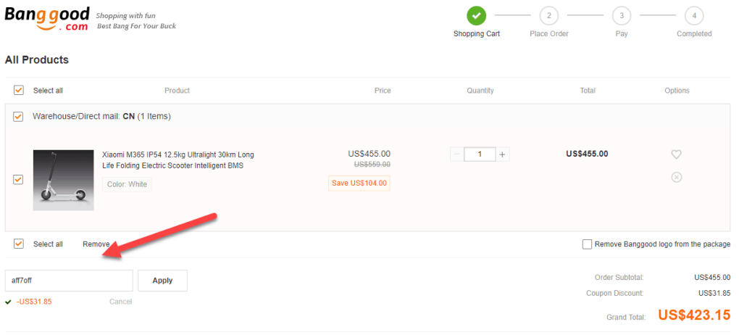Click the Price column header
The height and width of the screenshot is (335, 739).
click(383, 91)
